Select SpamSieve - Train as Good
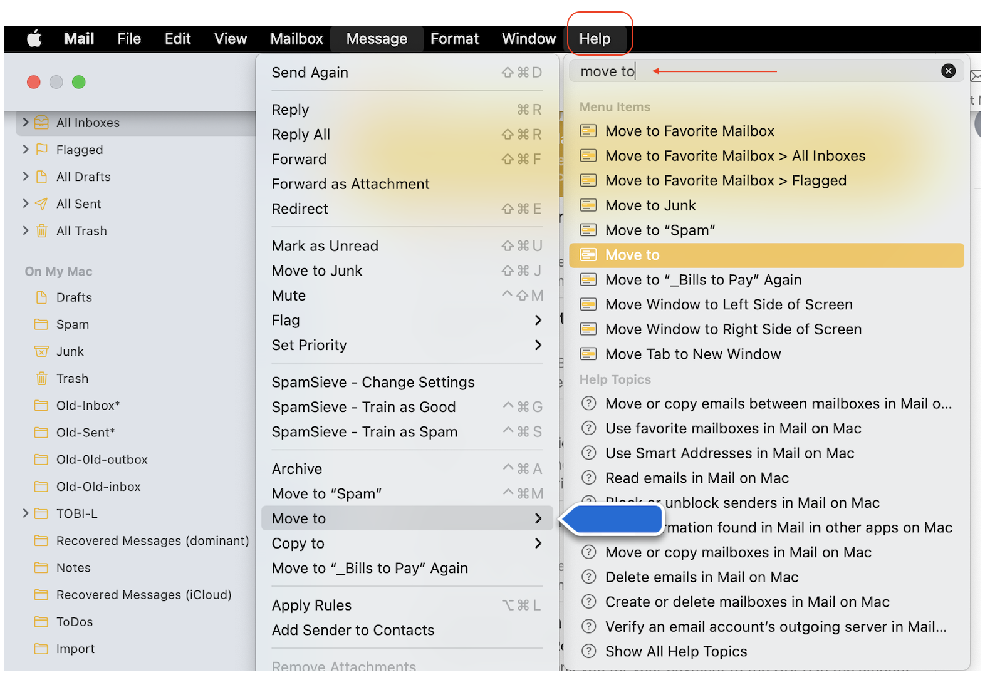The height and width of the screenshot is (675, 985). pos(407,407)
